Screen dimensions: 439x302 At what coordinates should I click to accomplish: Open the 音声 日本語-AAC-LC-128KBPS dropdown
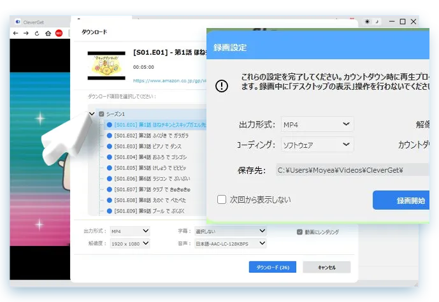231,243
